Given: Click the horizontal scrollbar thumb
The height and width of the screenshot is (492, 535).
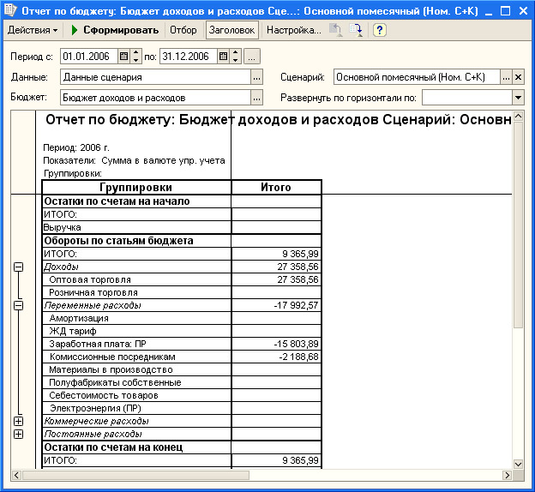Looking at the screenshot, I should (x=135, y=475).
